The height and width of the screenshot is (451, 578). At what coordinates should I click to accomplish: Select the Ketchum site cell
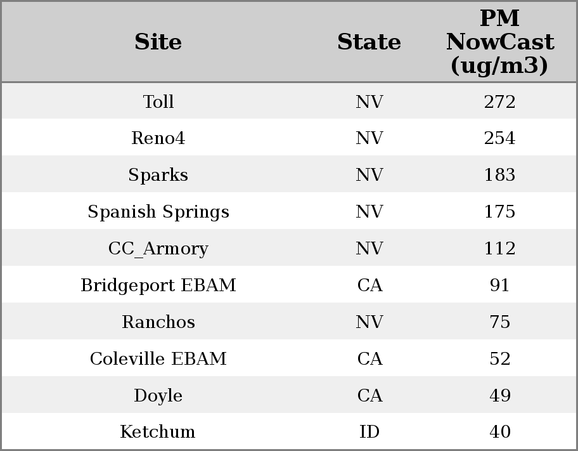coord(158,432)
